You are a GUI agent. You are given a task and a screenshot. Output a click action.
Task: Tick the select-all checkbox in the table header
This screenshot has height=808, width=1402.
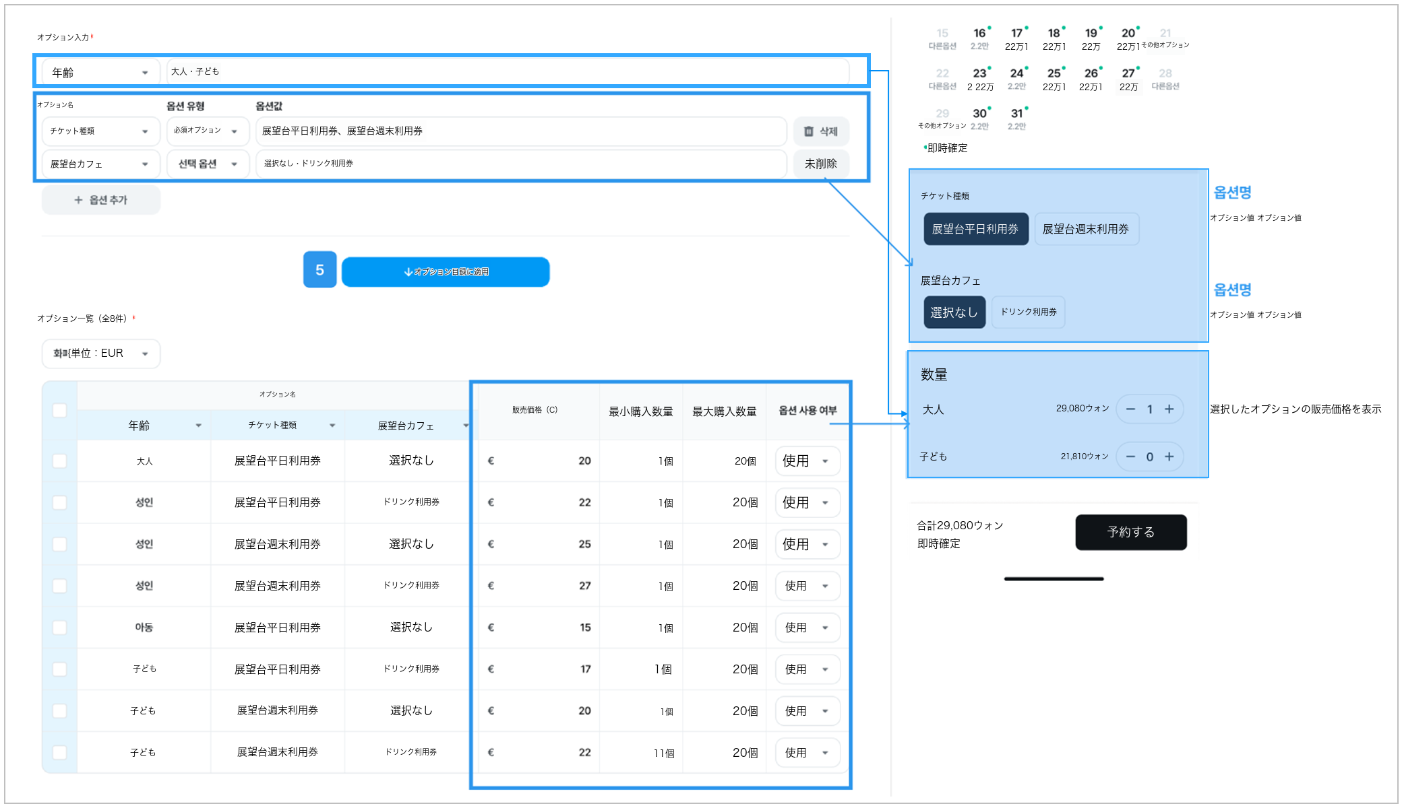[x=59, y=410]
